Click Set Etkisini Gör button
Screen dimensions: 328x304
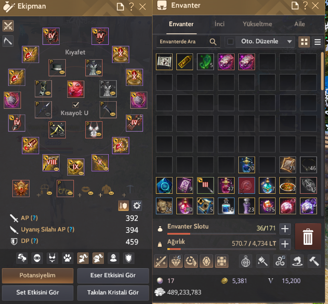(x=38, y=293)
